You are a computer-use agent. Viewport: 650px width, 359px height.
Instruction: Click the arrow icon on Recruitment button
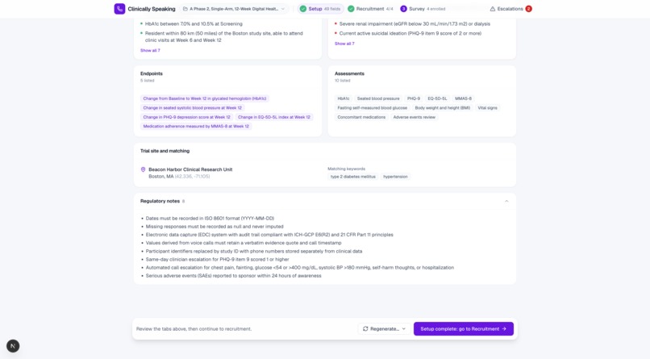coord(504,328)
